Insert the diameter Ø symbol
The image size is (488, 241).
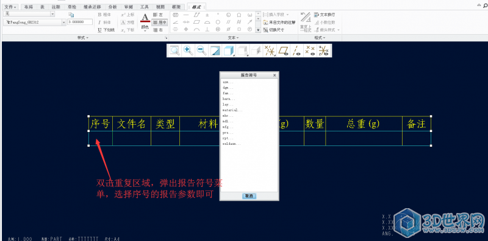228,29
